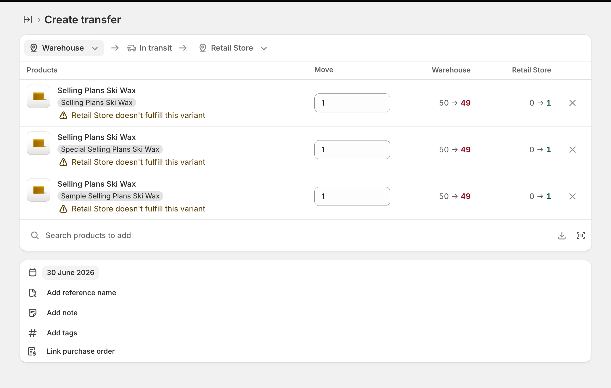
Task: Click warning icon under Sample Selling Plans Ski Wax
Action: coord(63,209)
